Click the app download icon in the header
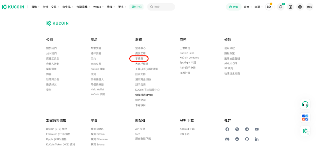The width and height of the screenshot is (318, 147). click(x=290, y=7)
